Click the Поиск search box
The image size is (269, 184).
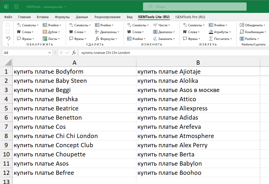[195, 7]
